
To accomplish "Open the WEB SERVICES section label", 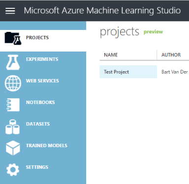I will pos(42,80).
